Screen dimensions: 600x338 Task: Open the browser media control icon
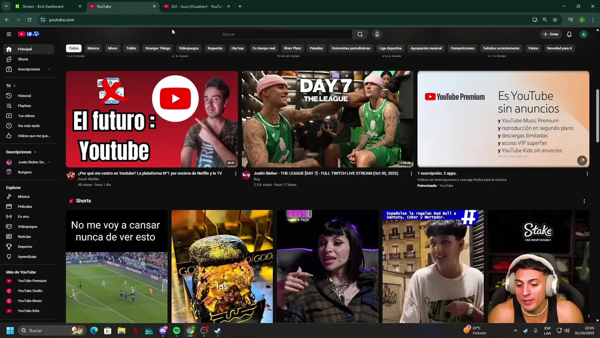pyautogui.click(x=570, y=20)
